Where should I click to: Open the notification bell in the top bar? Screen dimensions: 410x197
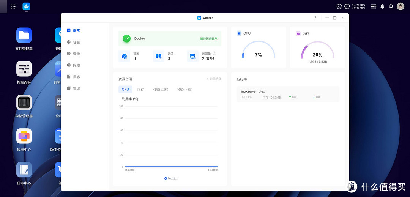(382, 6)
